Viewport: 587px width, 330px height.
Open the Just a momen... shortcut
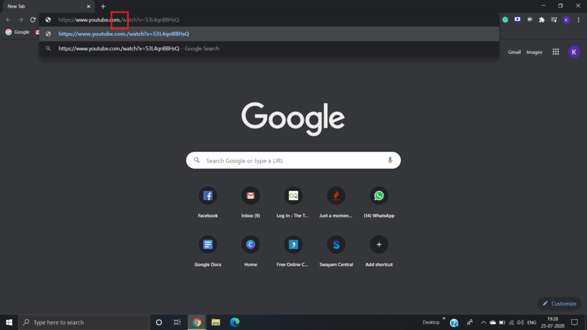[336, 202]
